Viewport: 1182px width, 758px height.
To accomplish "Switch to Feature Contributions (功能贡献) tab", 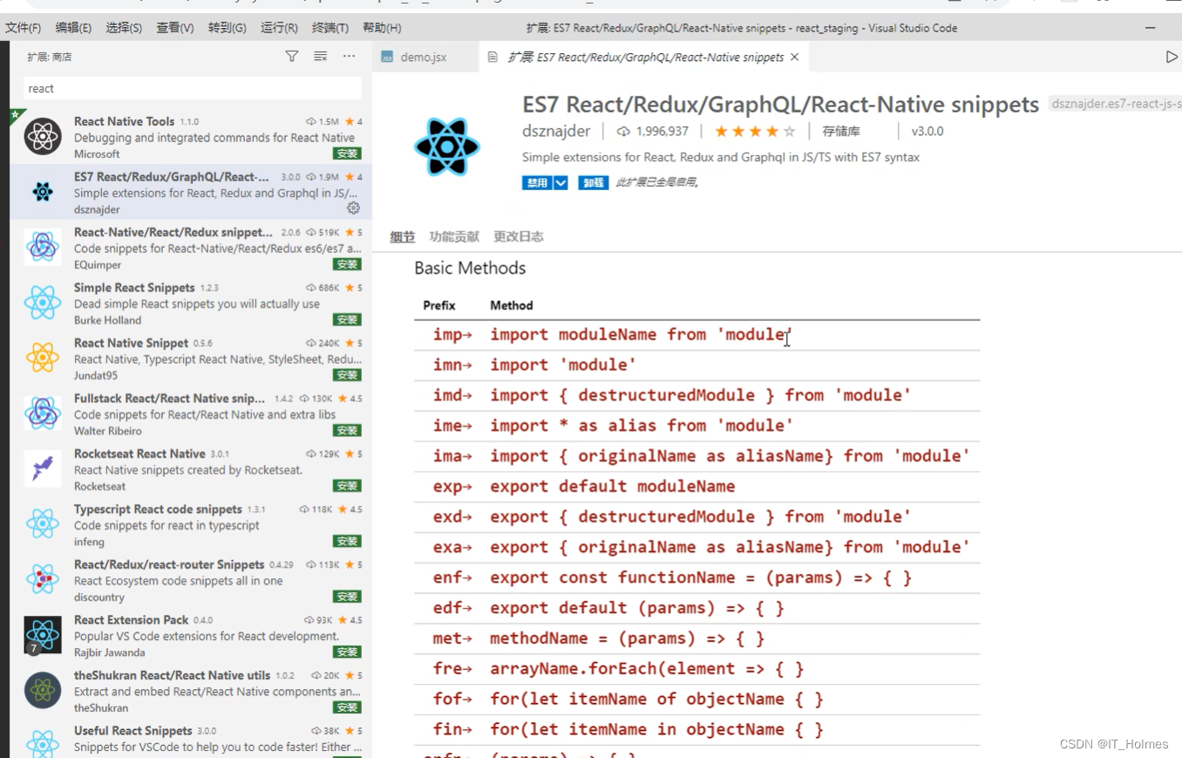I will pos(454,236).
